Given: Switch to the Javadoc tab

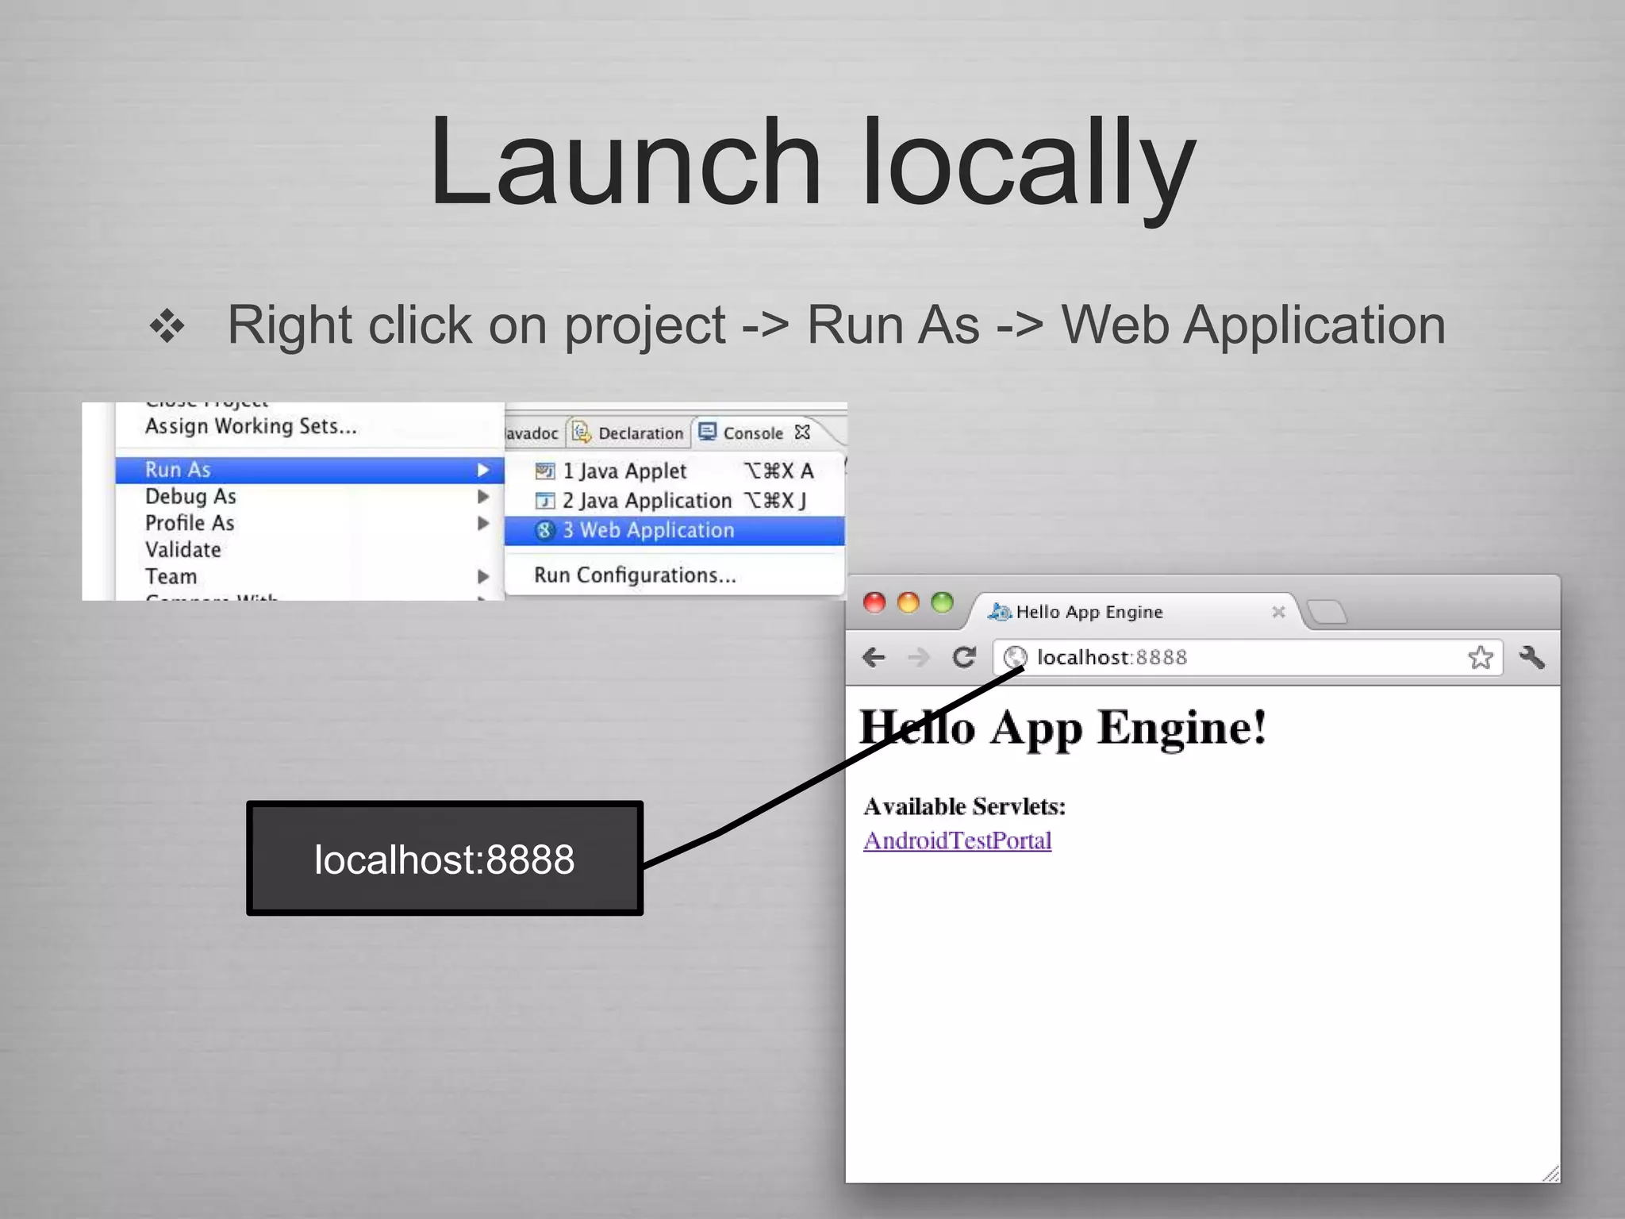Looking at the screenshot, I should [x=533, y=433].
